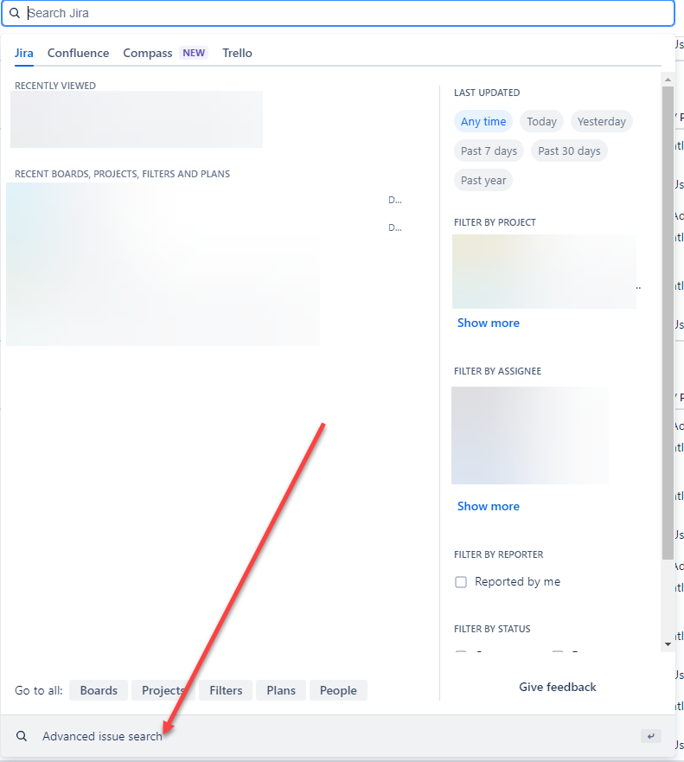This screenshot has height=762, width=684.
Task: Click the scrollbar down arrow in filter panel
Action: pos(668,644)
